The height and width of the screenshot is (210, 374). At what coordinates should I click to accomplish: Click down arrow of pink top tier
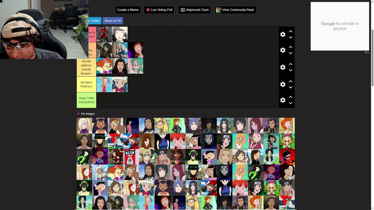pyautogui.click(x=290, y=37)
